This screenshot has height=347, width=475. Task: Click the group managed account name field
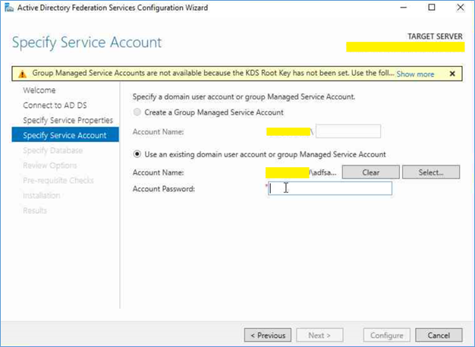348,131
